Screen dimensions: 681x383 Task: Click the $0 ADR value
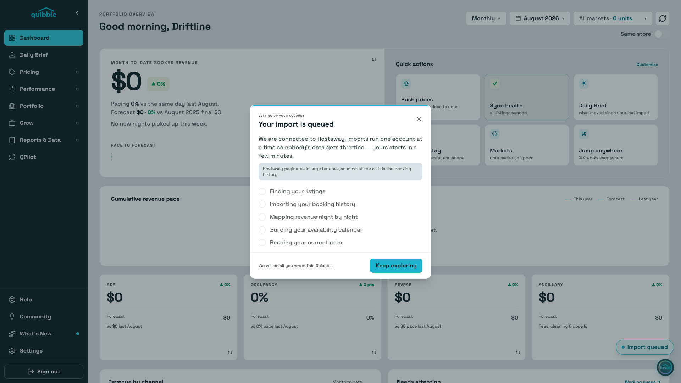[115, 297]
